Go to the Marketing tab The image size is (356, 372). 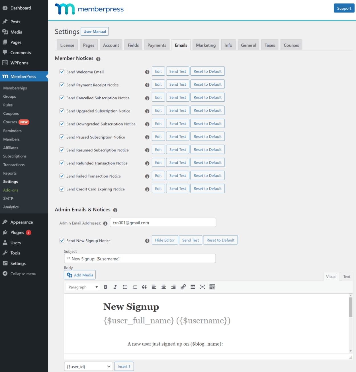click(206, 45)
